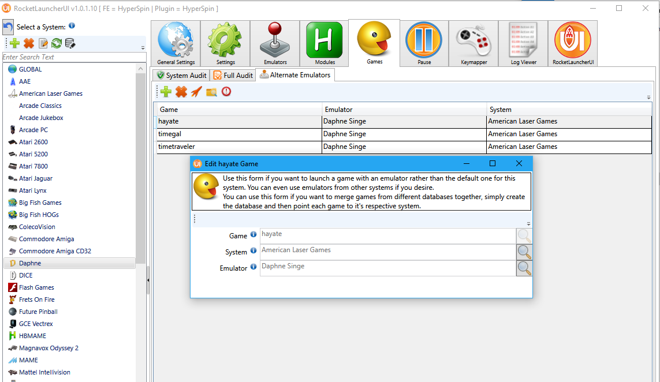The width and height of the screenshot is (660, 382).
Task: Select MAME in the system list
Action: 28,360
